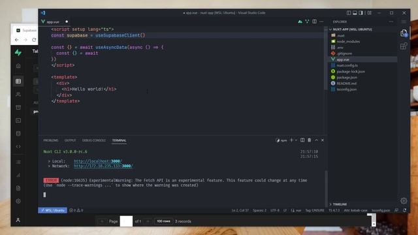Click the unsaved dot on app.vue tab
418x235 pixels.
coord(67,22)
